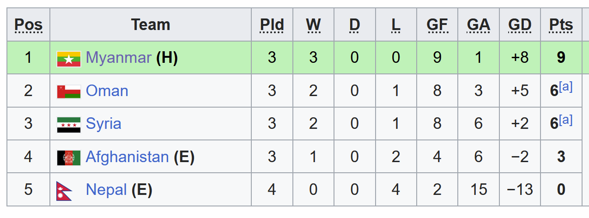
Task: Click the GA column header
Action: coord(478,24)
